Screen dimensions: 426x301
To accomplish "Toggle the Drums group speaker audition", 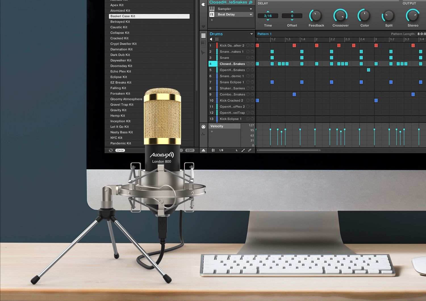I will pyautogui.click(x=211, y=39).
